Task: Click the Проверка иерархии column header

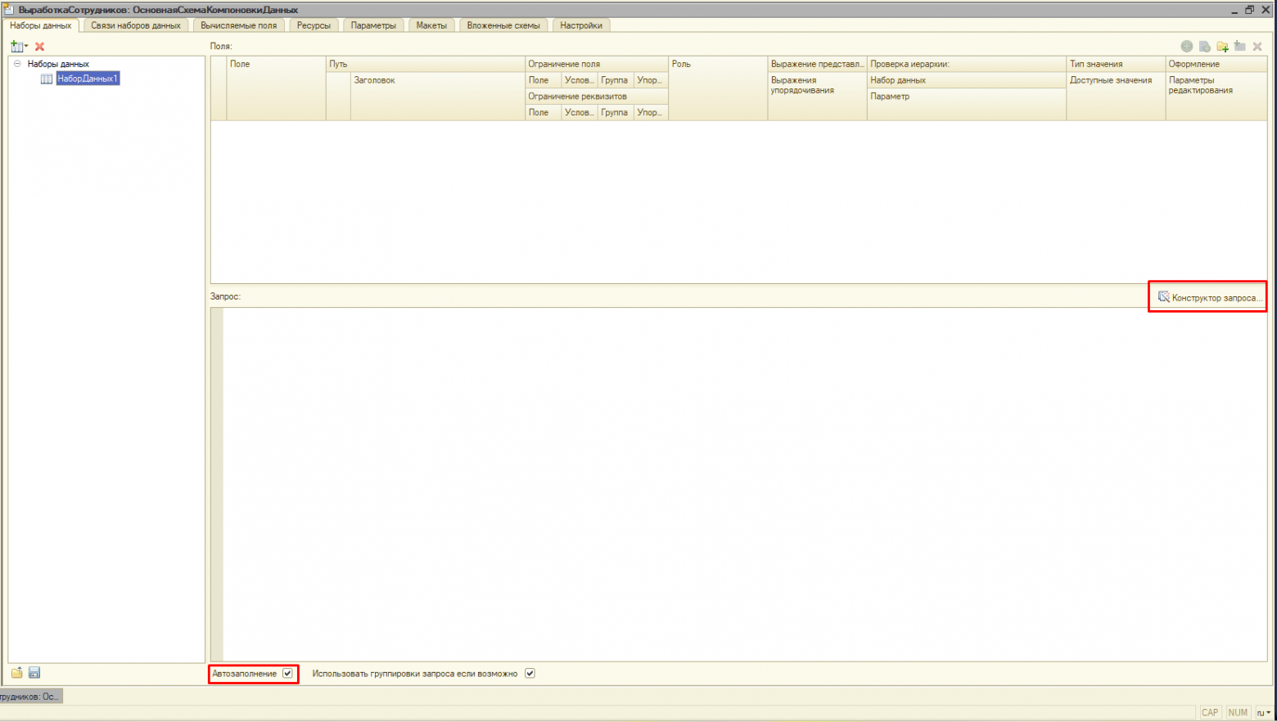Action: 967,64
